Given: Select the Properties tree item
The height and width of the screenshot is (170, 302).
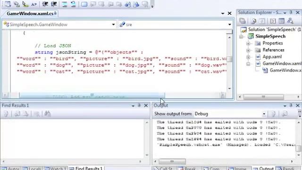Looking at the screenshot, I should click(273, 43).
